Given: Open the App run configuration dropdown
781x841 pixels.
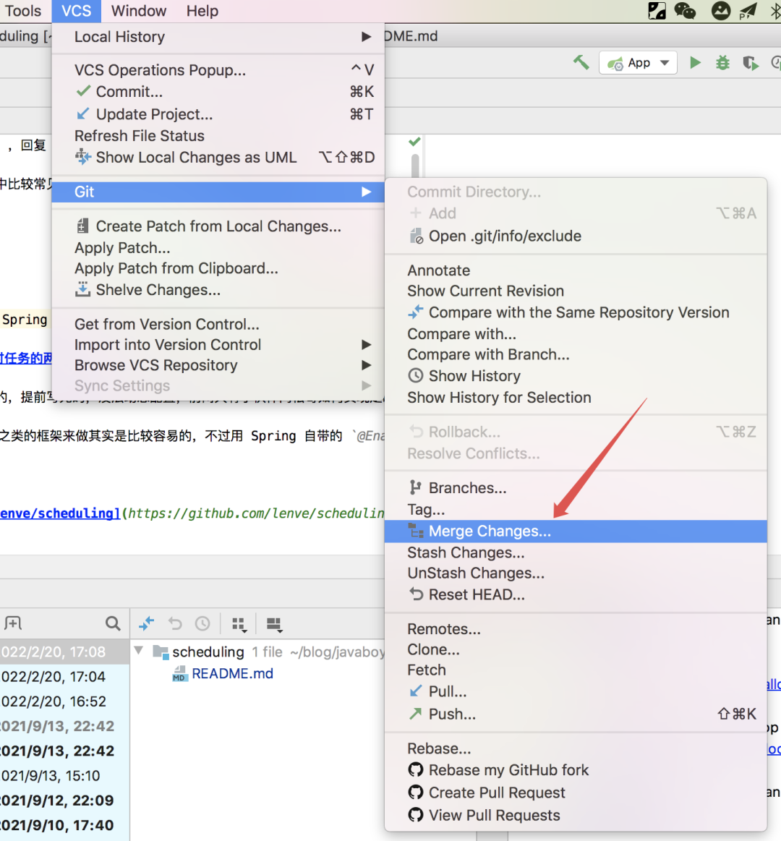Looking at the screenshot, I should click(638, 63).
